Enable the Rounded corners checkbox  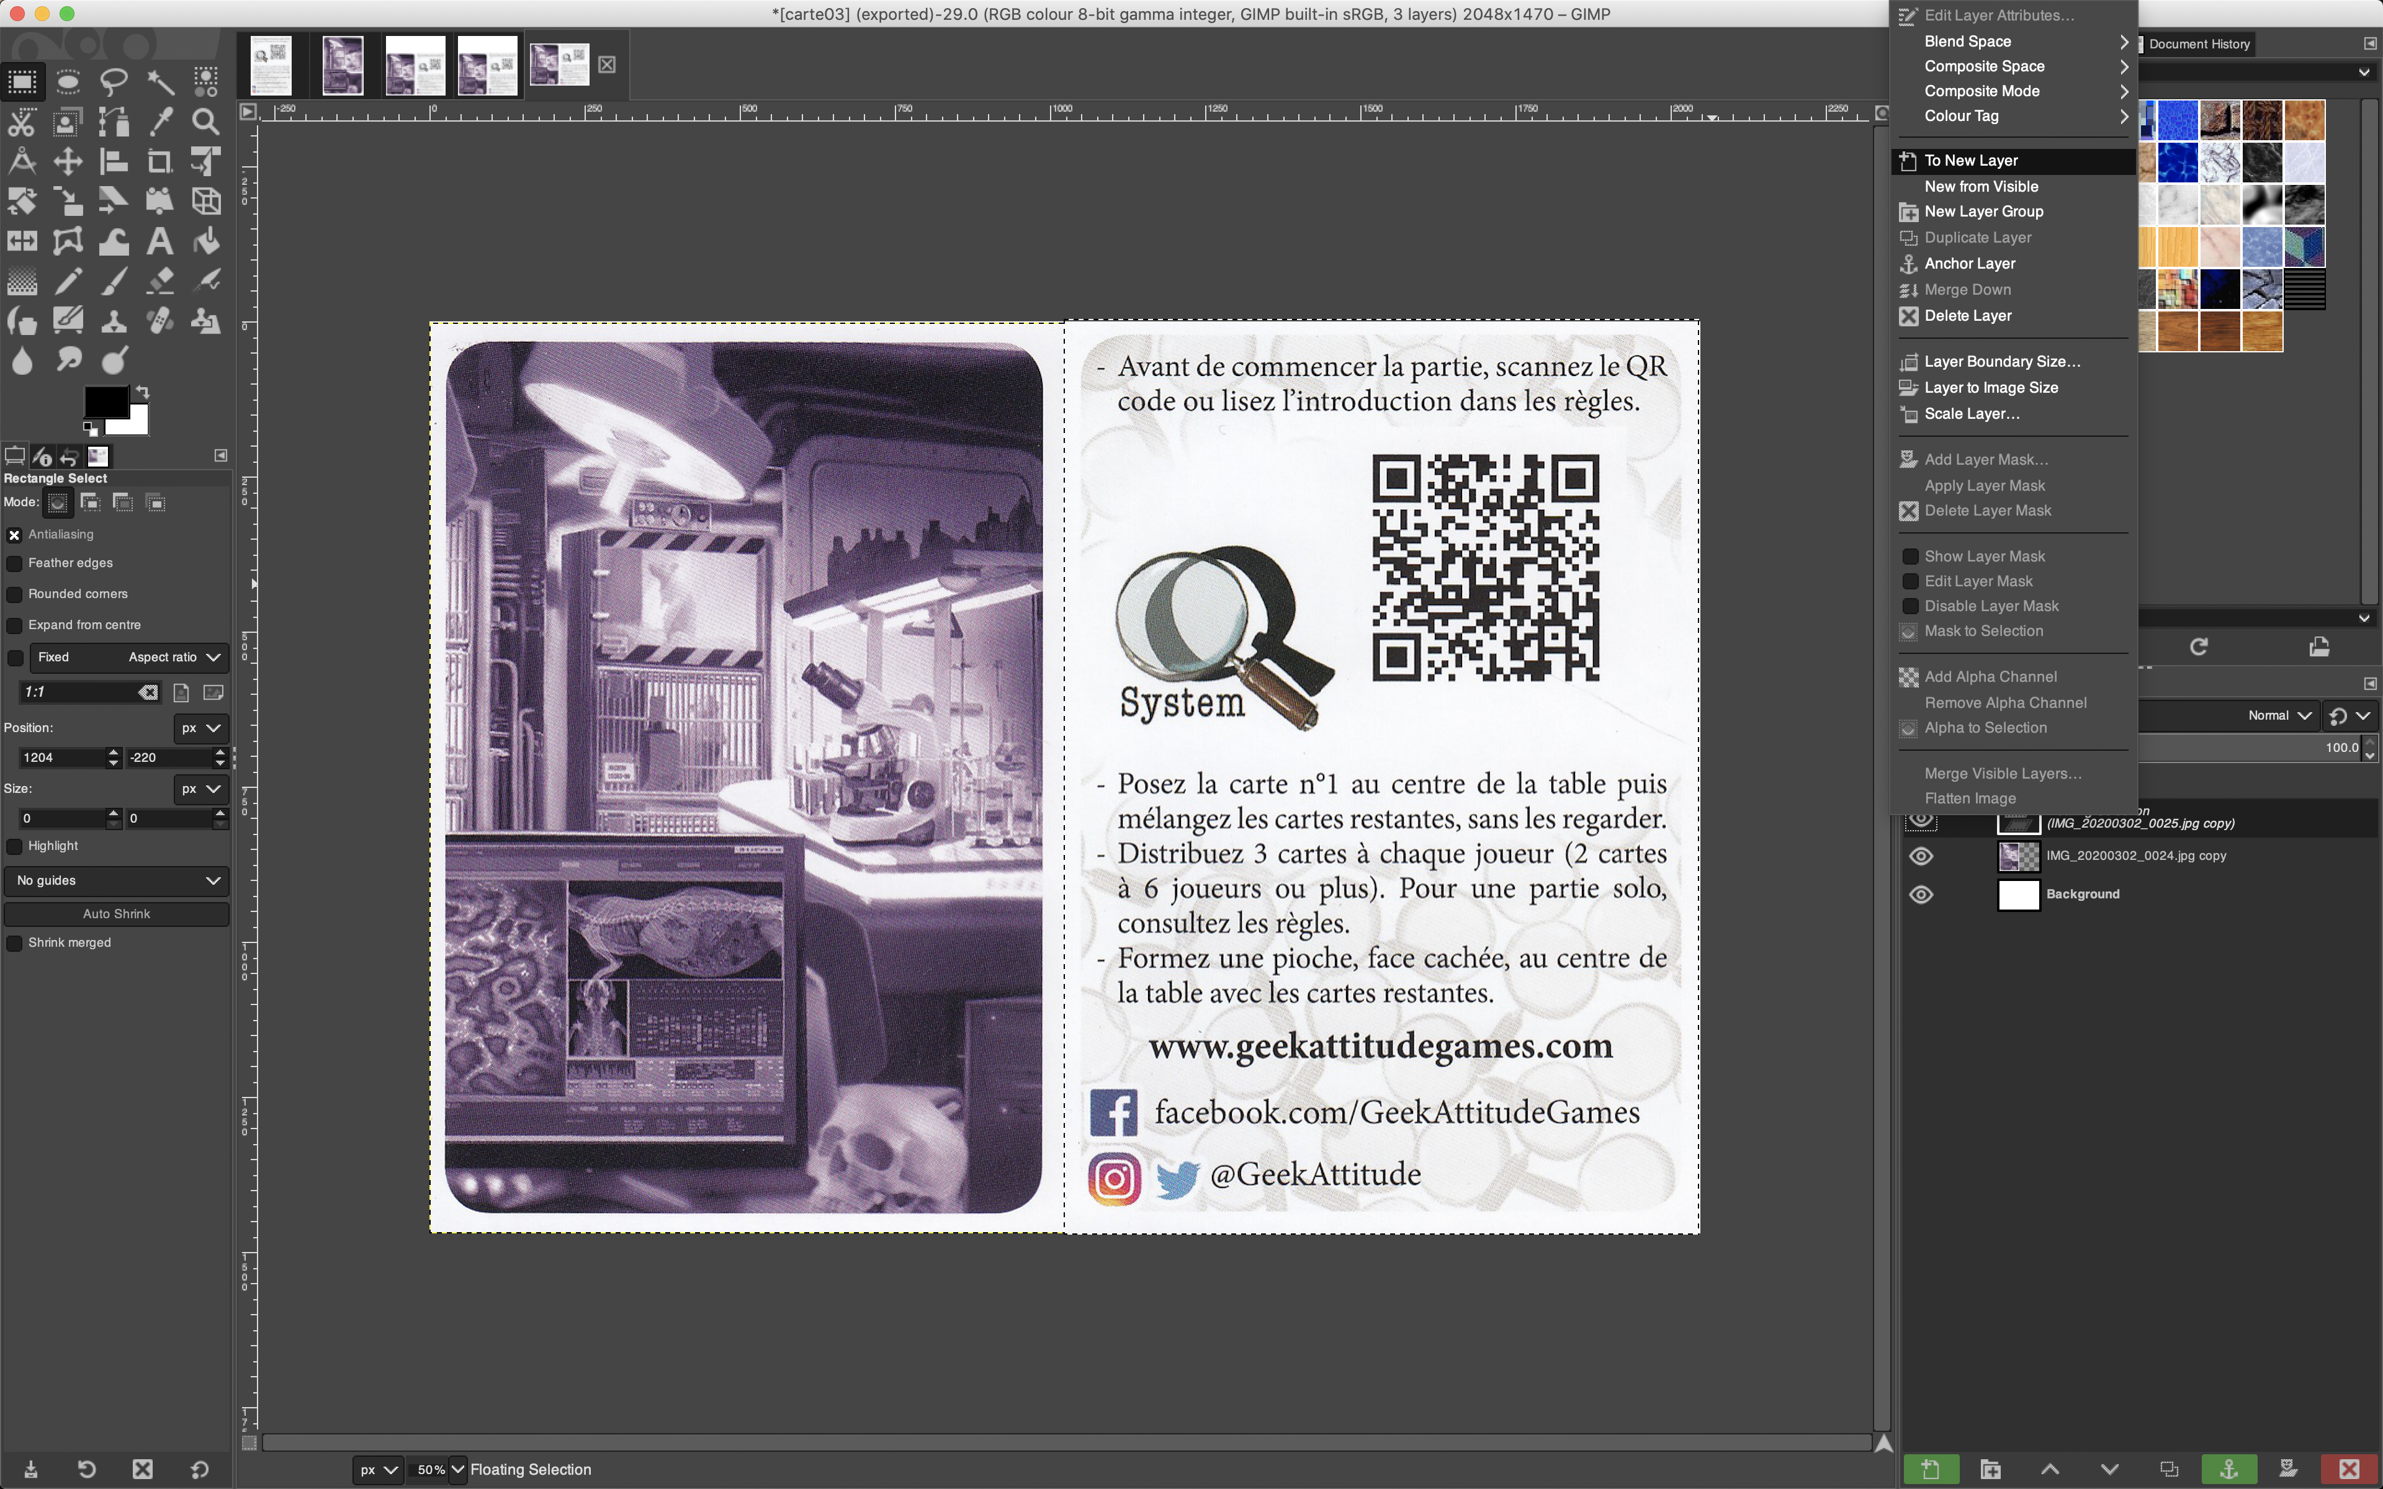pos(15,595)
